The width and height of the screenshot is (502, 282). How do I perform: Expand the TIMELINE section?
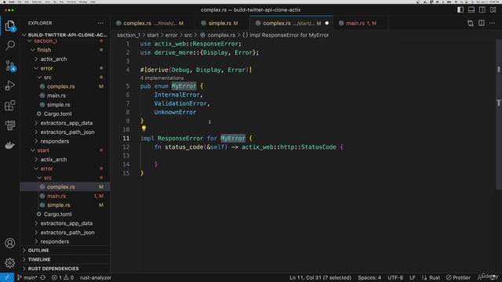point(65,259)
